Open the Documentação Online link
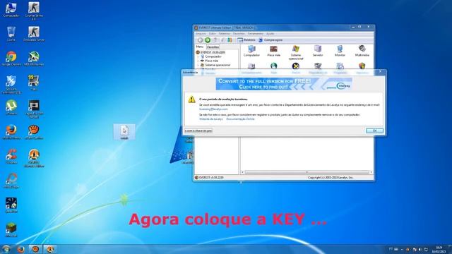This screenshot has width=452, height=254. click(x=240, y=119)
